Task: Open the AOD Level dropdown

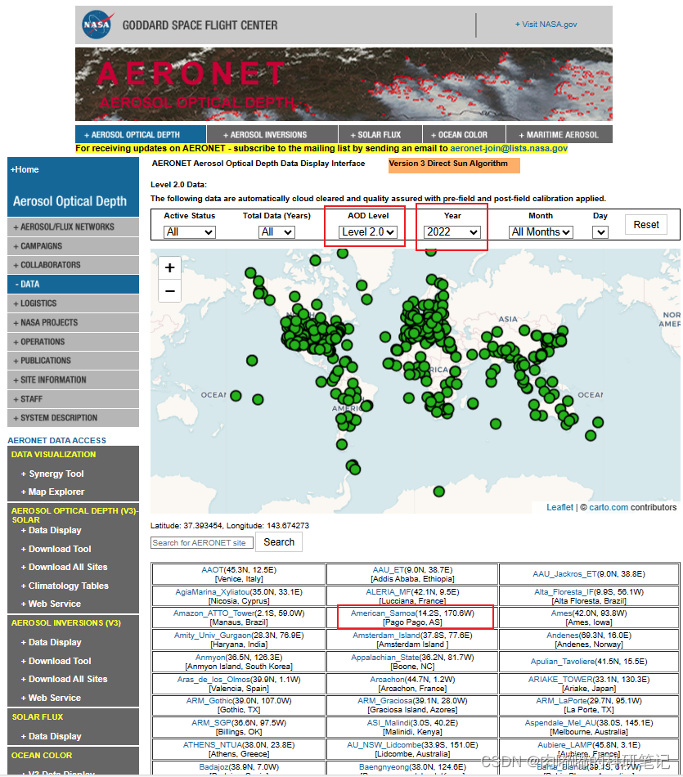Action: 368,232
